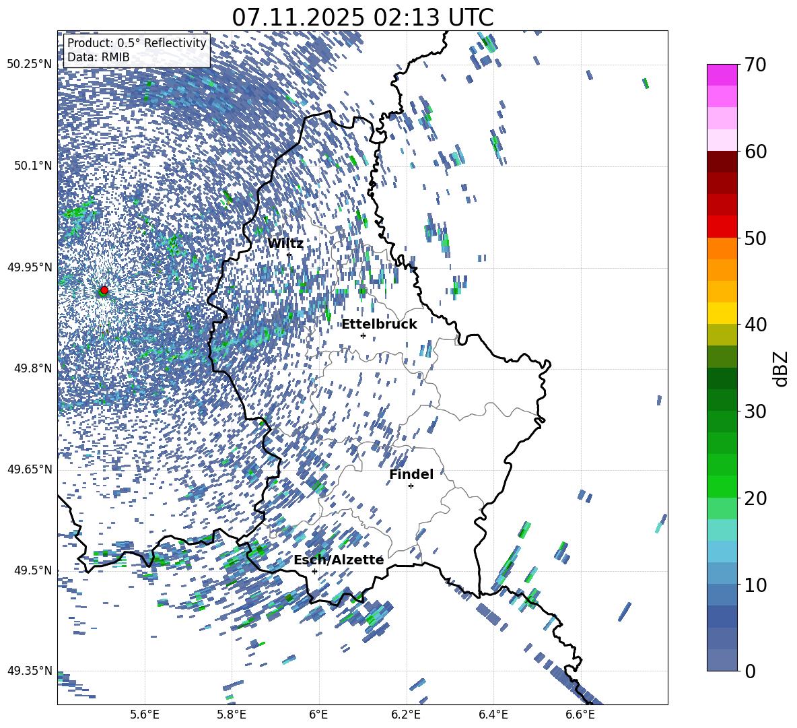
Task: Click the 49.5°N latitude label
Action: click(x=32, y=570)
